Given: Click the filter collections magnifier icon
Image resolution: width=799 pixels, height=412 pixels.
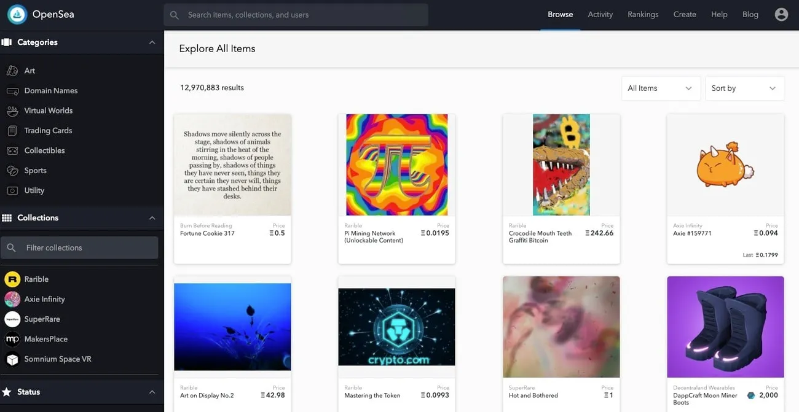Looking at the screenshot, I should (11, 248).
